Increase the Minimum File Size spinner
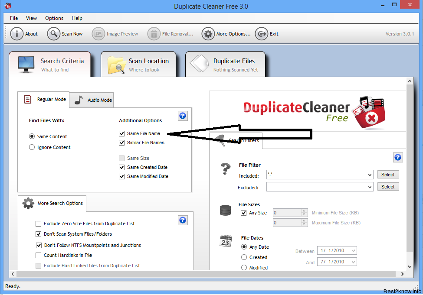 pyautogui.click(x=304, y=211)
